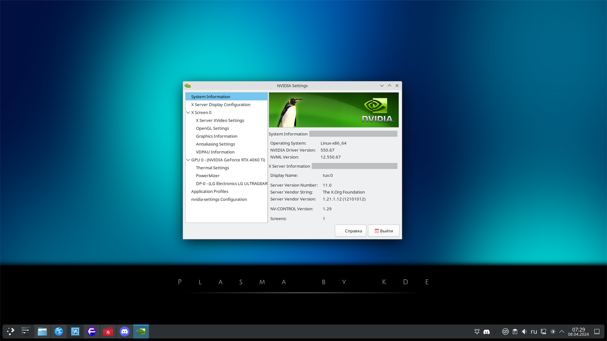Select GPU 0 NVIDIA GeForce RTX 4060 Ti
Image resolution: width=607 pixels, height=341 pixels.
[228, 160]
